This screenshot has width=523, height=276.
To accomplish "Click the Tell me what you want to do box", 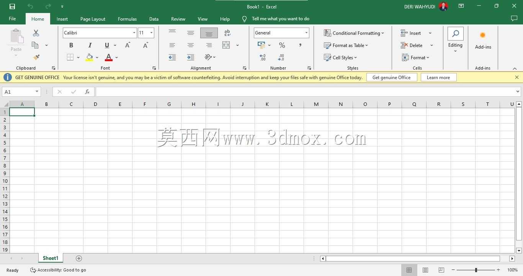I will click(276, 19).
